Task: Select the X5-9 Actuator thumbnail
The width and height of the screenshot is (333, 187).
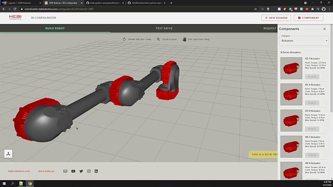Action: pos(291,121)
